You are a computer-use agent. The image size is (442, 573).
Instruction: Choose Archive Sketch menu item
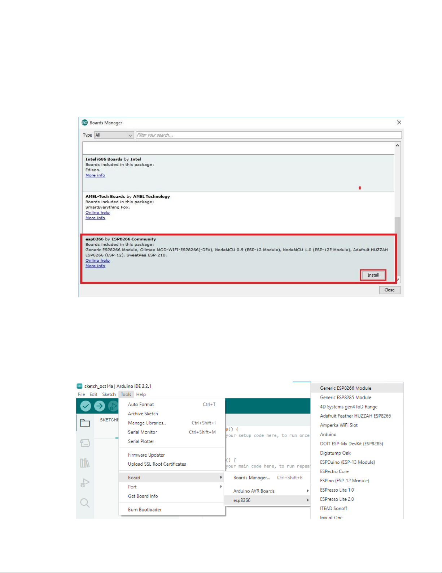[172, 414]
